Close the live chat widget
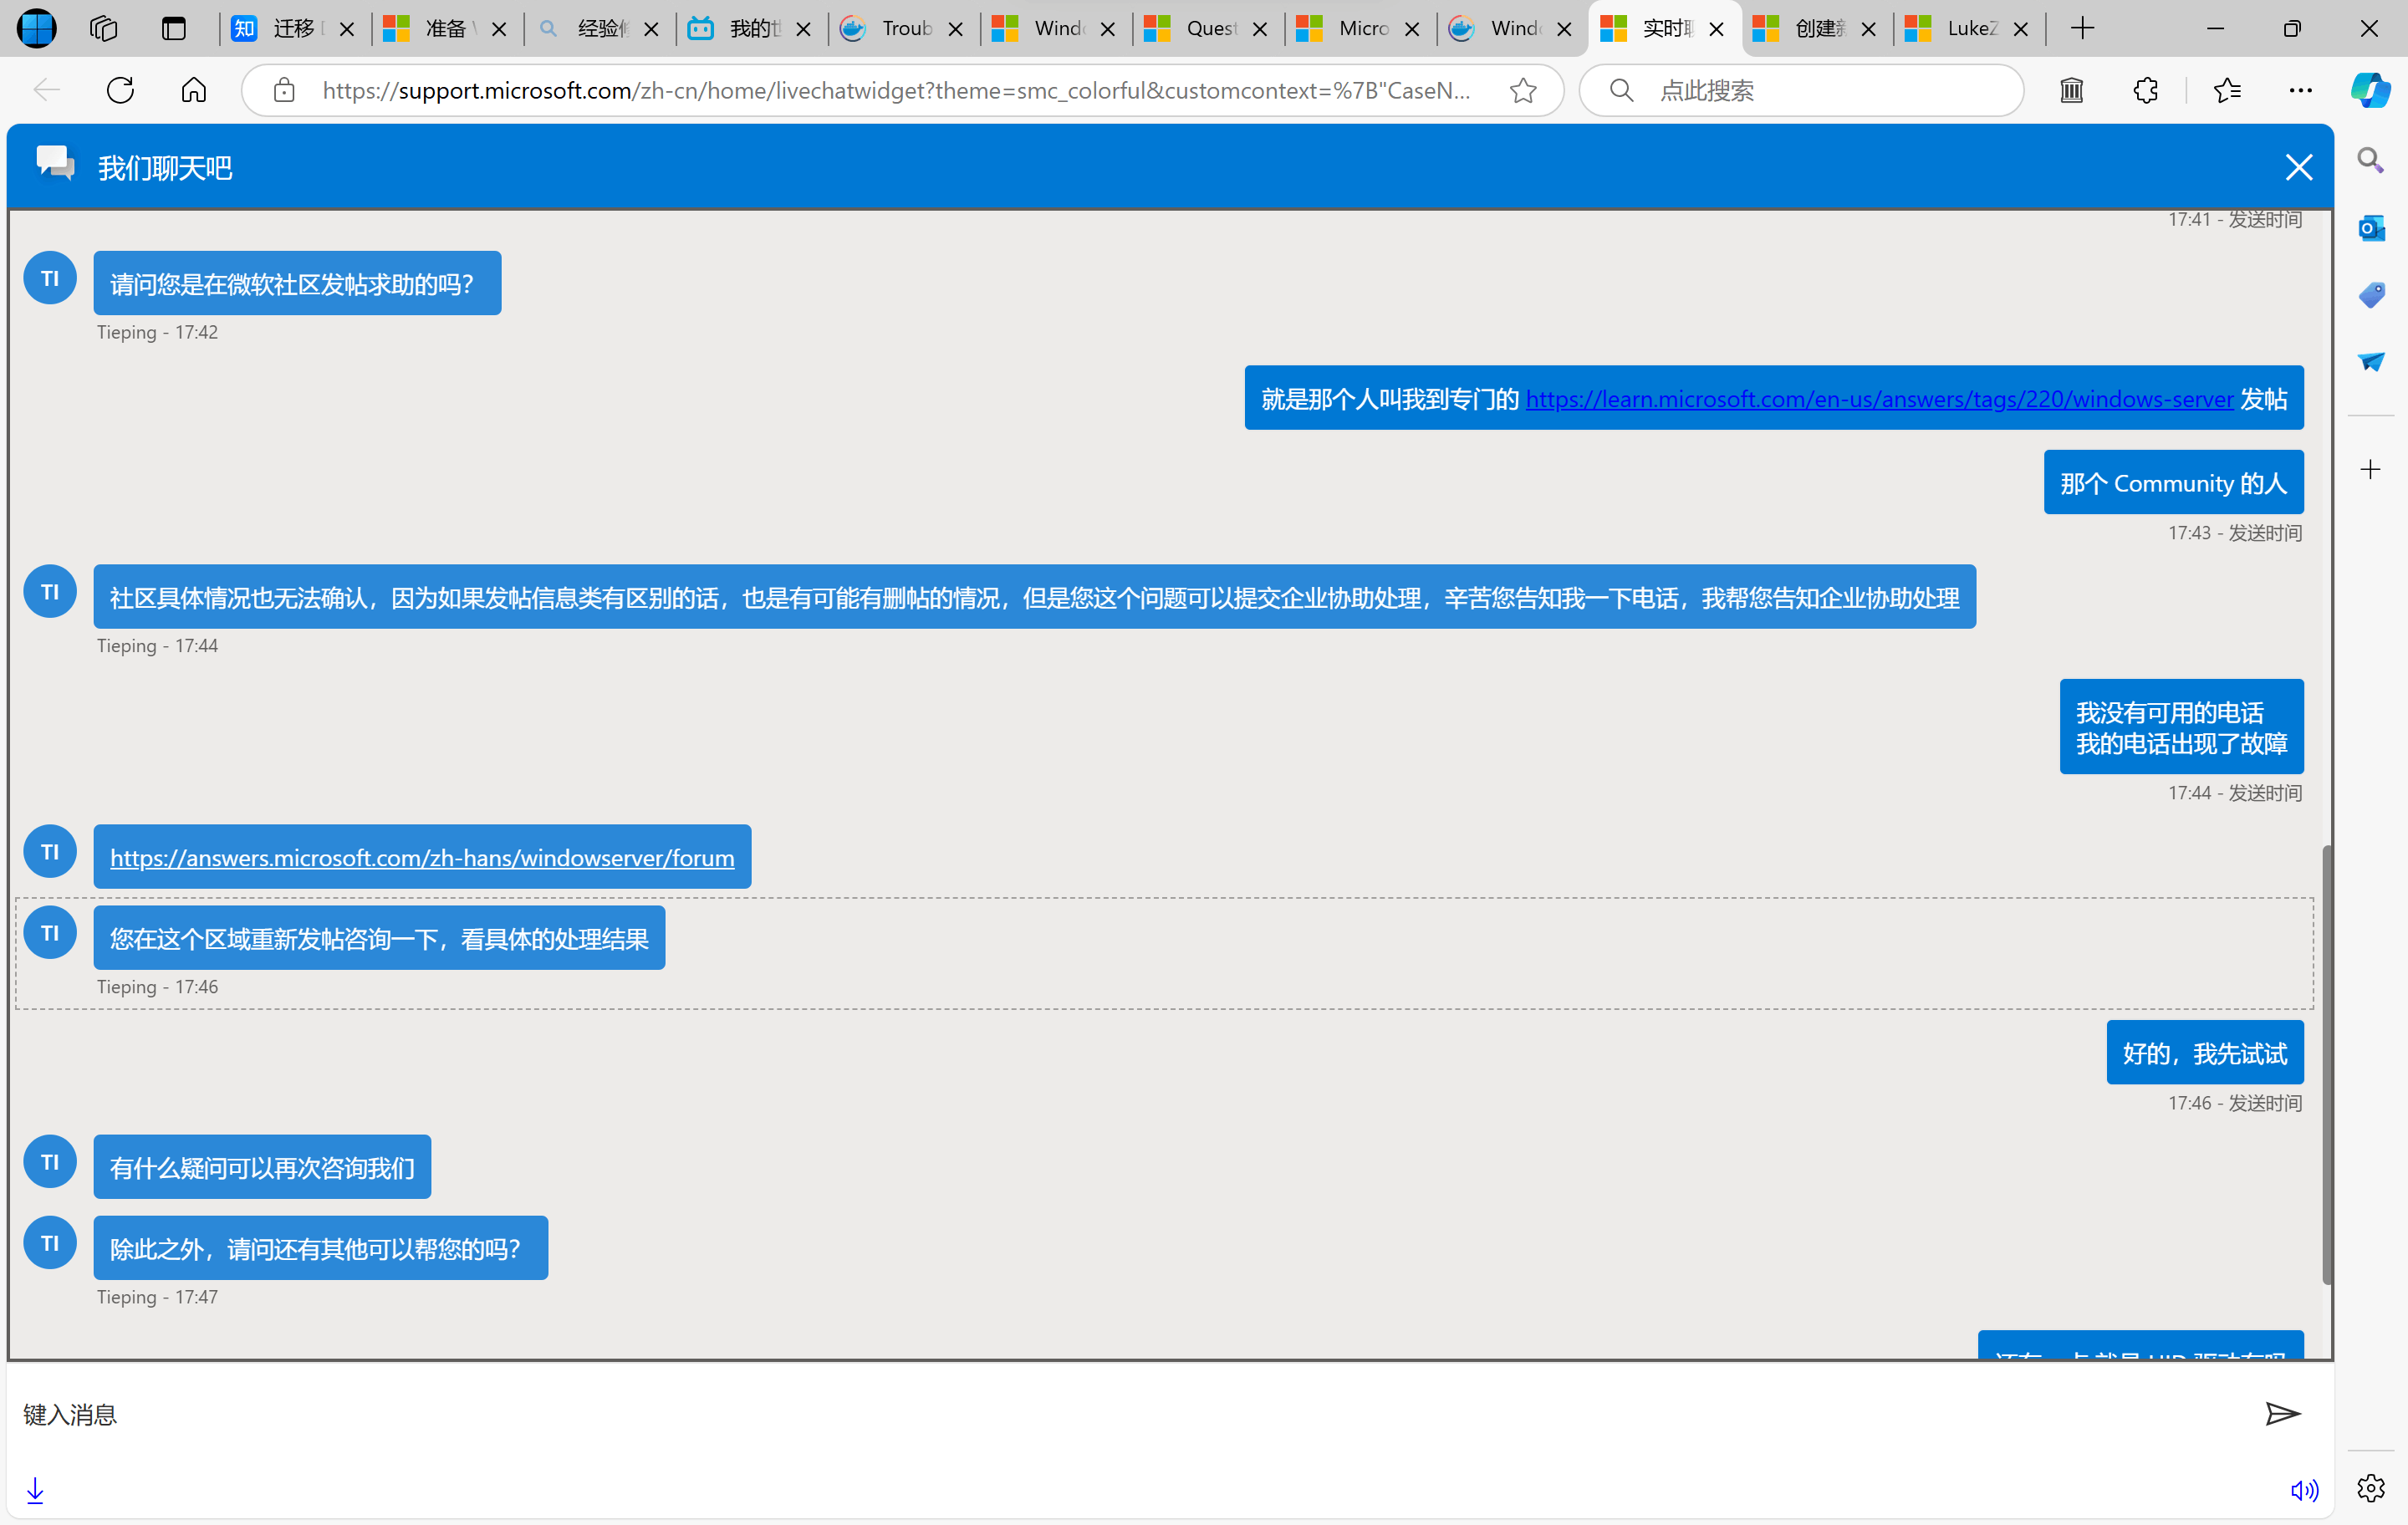This screenshot has width=2408, height=1525. point(2298,167)
